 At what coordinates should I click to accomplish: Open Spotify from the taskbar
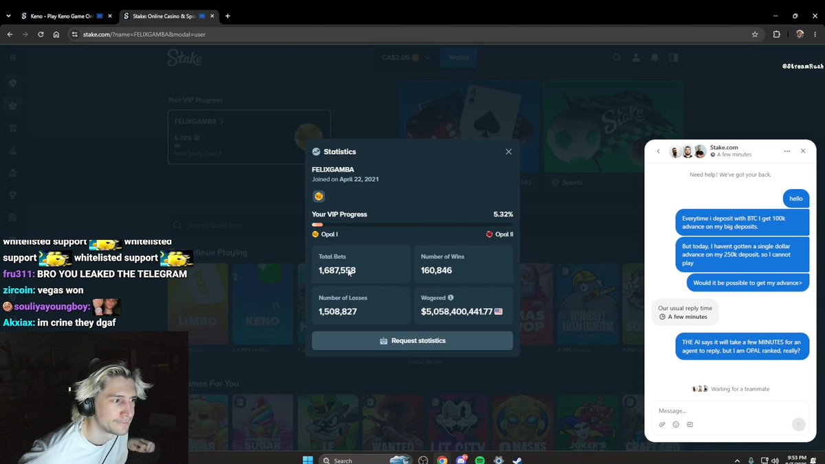tap(480, 461)
